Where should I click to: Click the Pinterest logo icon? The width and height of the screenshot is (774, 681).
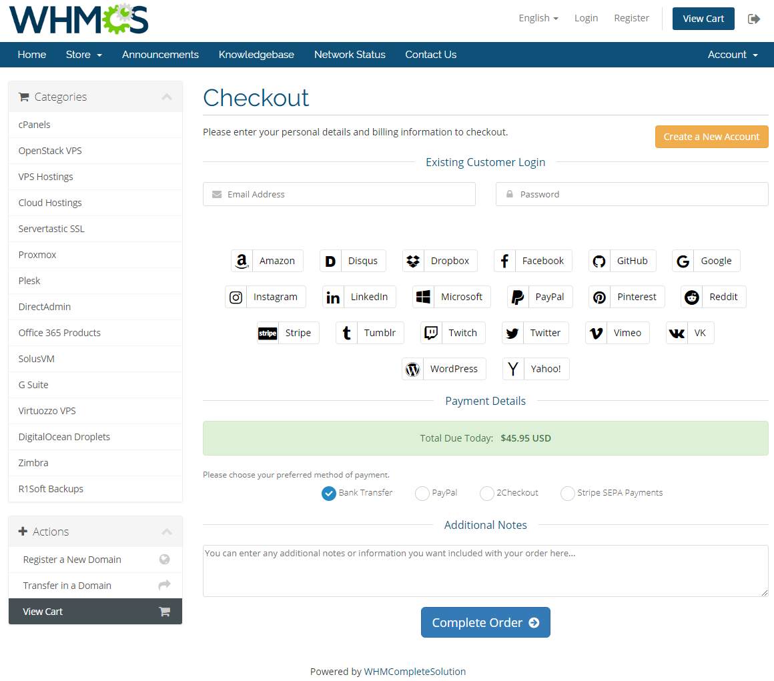pyautogui.click(x=599, y=297)
